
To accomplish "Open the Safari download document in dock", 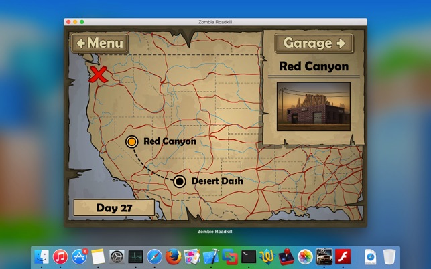I will [371, 257].
